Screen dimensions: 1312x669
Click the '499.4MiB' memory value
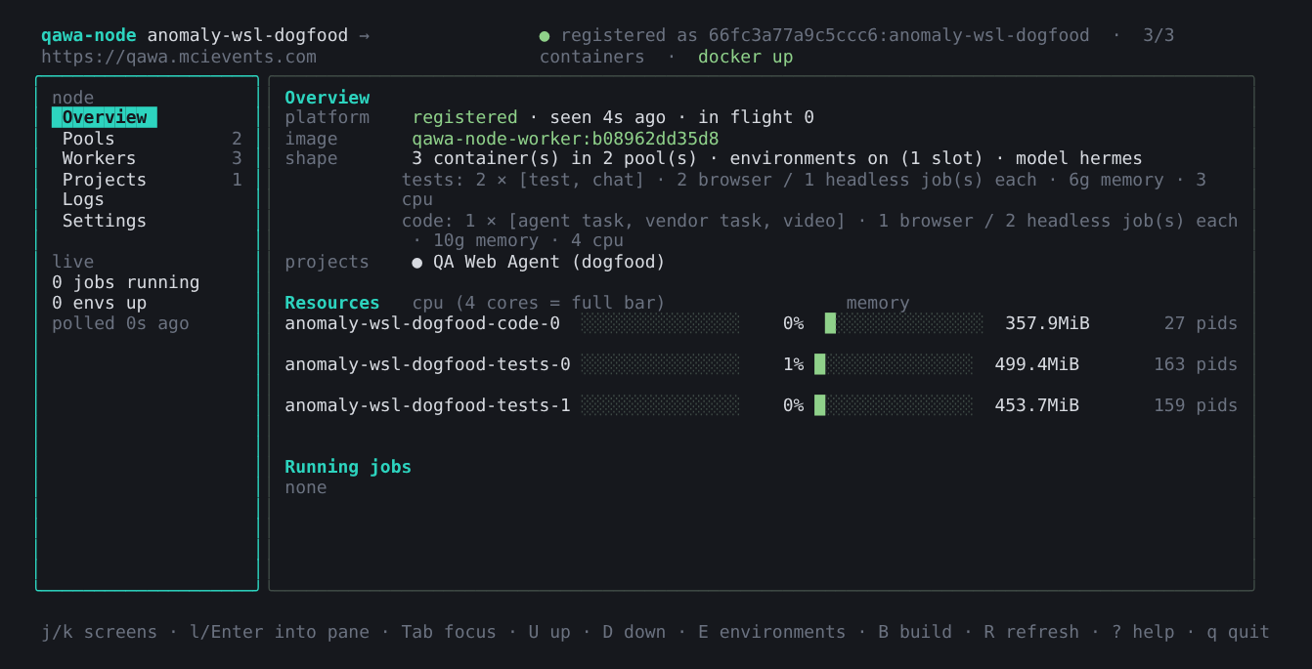click(1036, 364)
